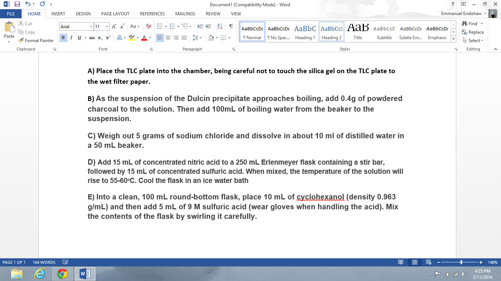Click the Clear Formatting eraser icon
This screenshot has height=281, width=501.
tap(149, 27)
